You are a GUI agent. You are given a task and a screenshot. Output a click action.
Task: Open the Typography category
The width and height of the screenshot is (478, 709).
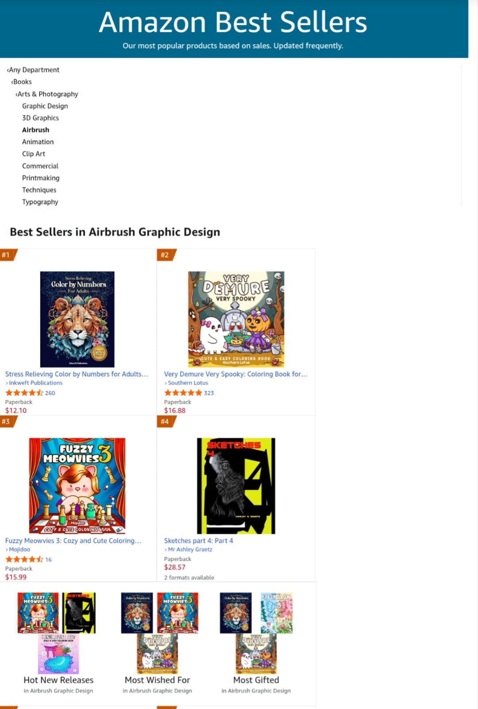(x=40, y=202)
